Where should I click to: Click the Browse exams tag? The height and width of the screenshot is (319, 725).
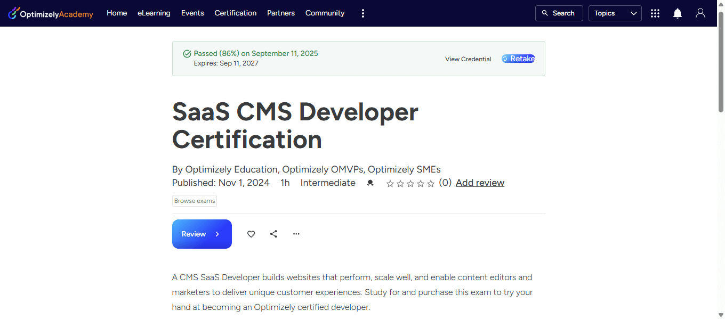195,201
